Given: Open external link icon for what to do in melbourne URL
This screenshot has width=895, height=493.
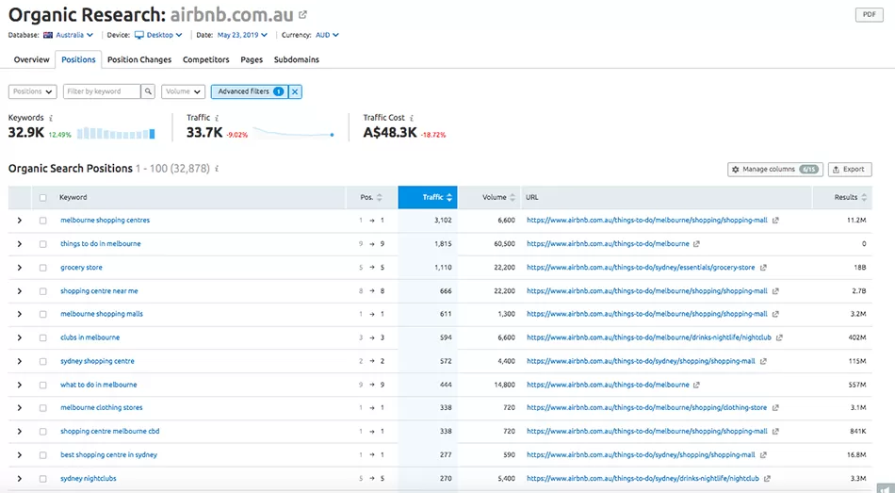Looking at the screenshot, I should coord(696,385).
